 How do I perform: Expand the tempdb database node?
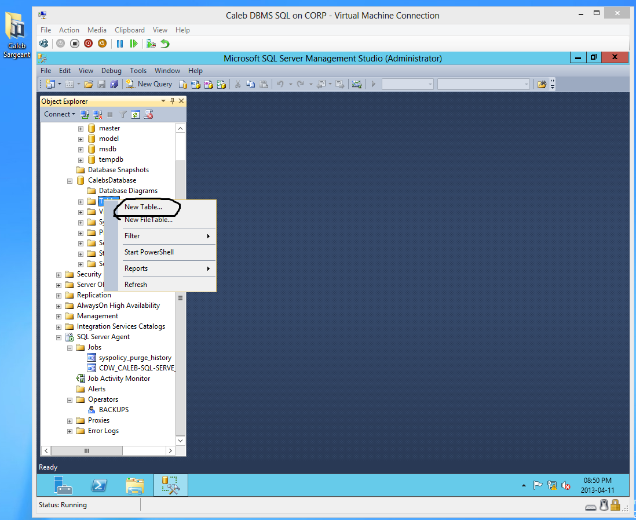point(81,160)
